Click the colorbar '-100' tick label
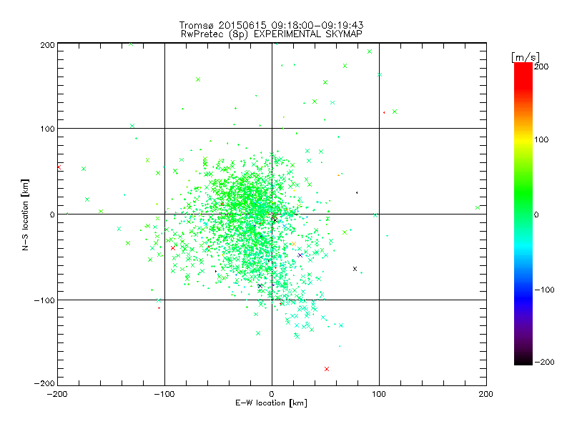572x429 pixels. tap(544, 290)
